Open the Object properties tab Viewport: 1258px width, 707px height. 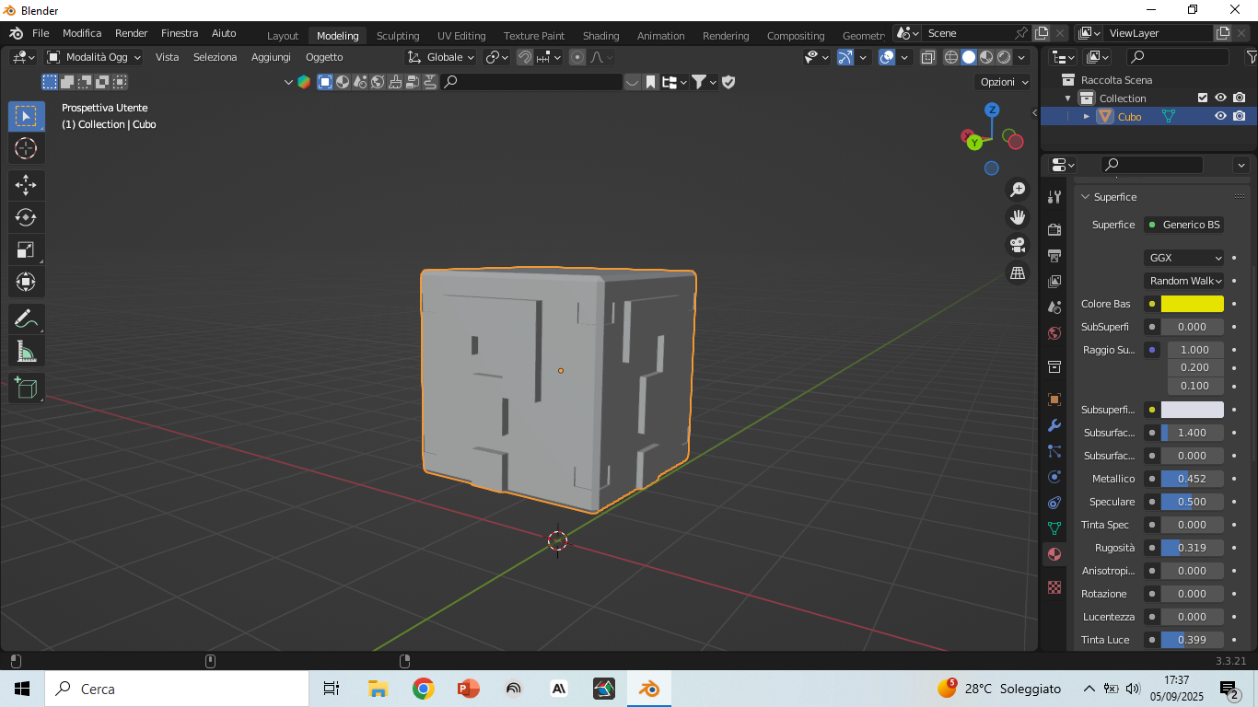coord(1054,400)
